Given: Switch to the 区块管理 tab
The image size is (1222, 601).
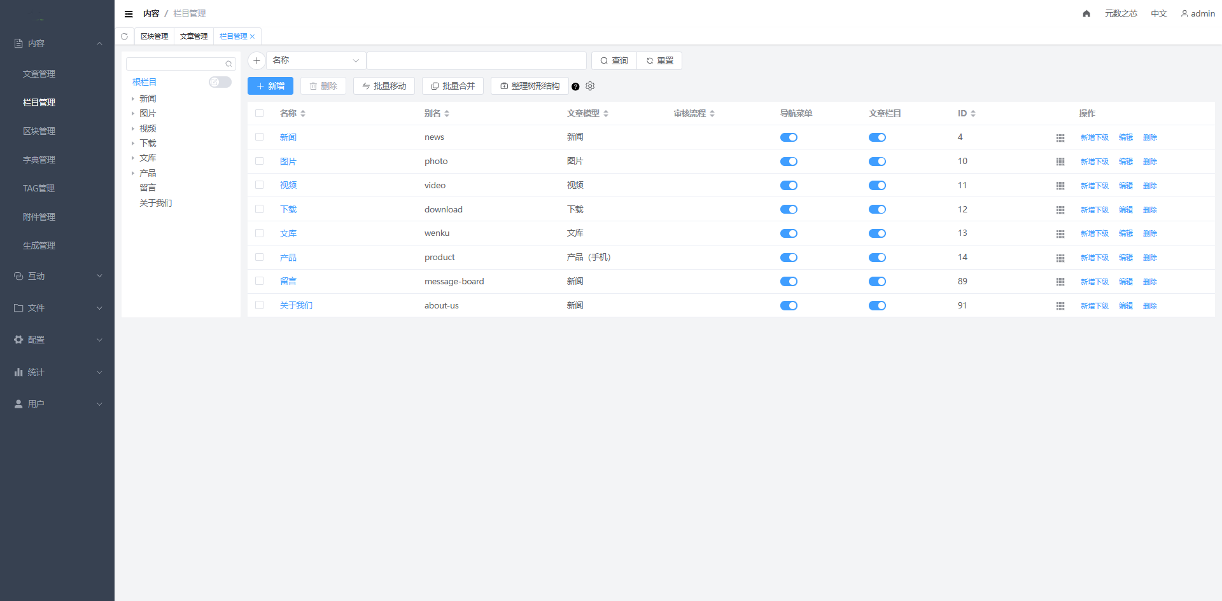Looking at the screenshot, I should tap(154, 36).
